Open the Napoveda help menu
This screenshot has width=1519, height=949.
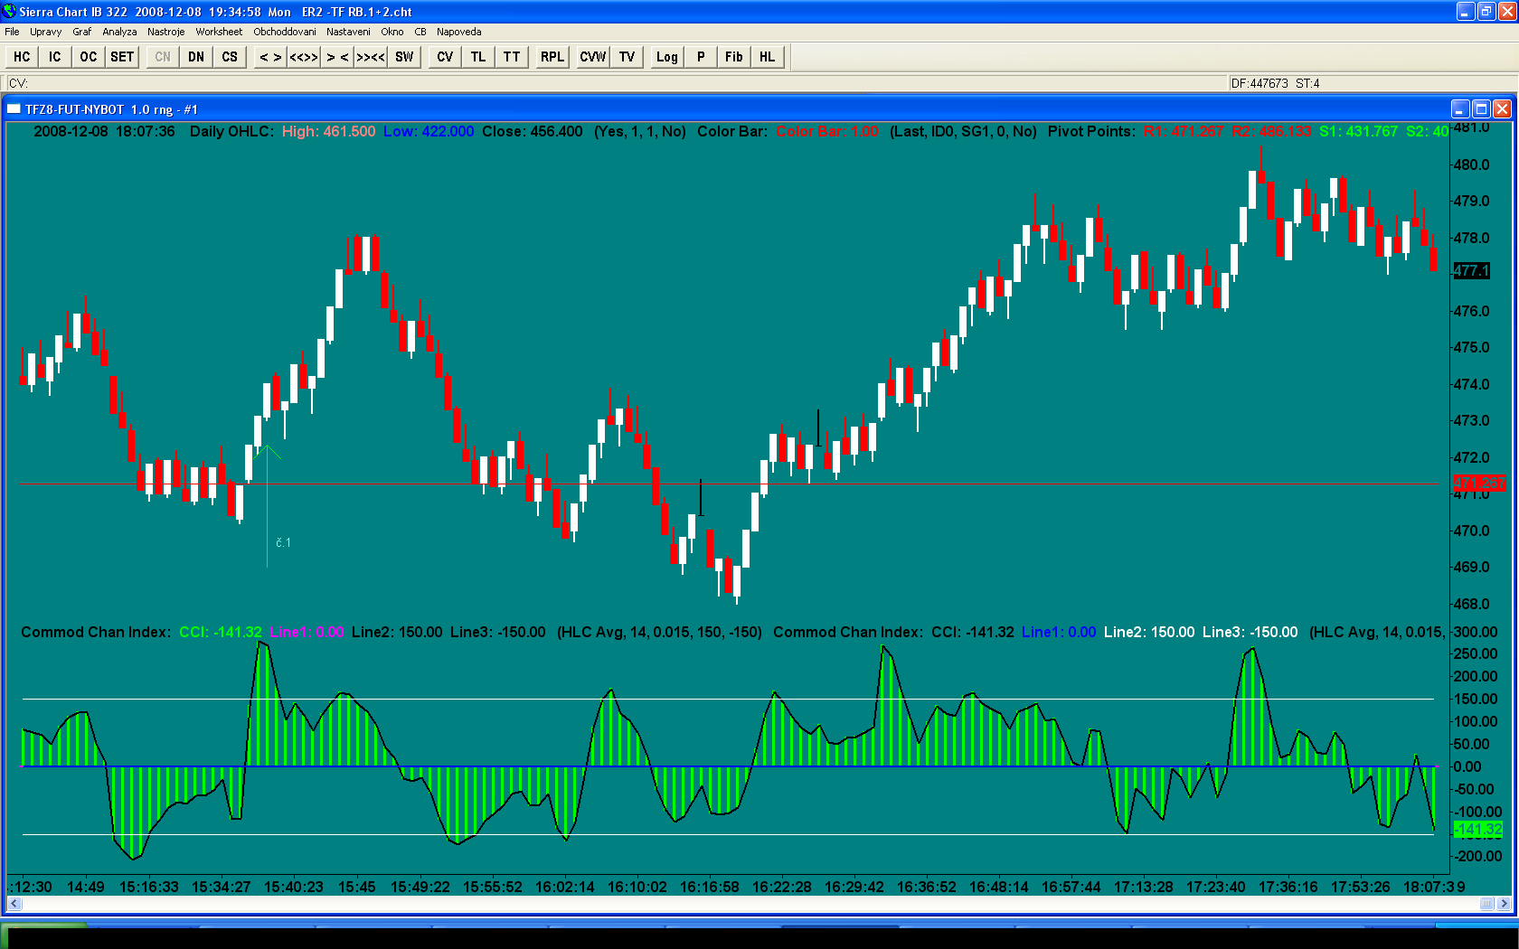click(458, 32)
